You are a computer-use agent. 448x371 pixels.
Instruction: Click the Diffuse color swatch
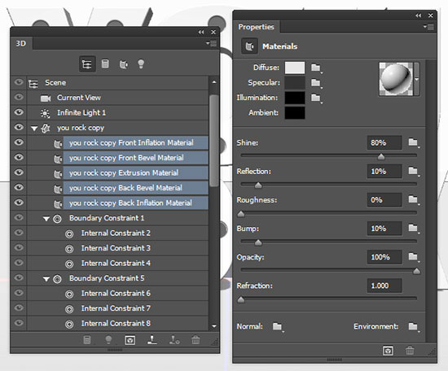click(295, 68)
